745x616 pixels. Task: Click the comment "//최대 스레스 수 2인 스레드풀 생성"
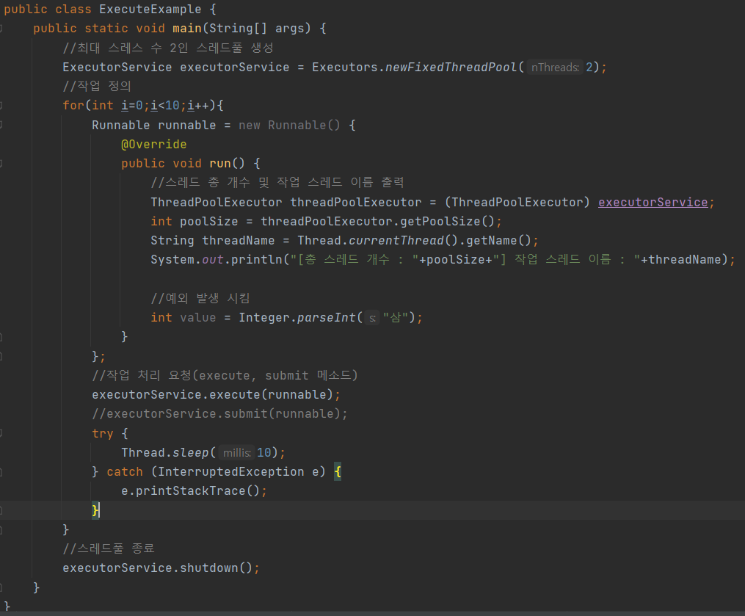(168, 48)
